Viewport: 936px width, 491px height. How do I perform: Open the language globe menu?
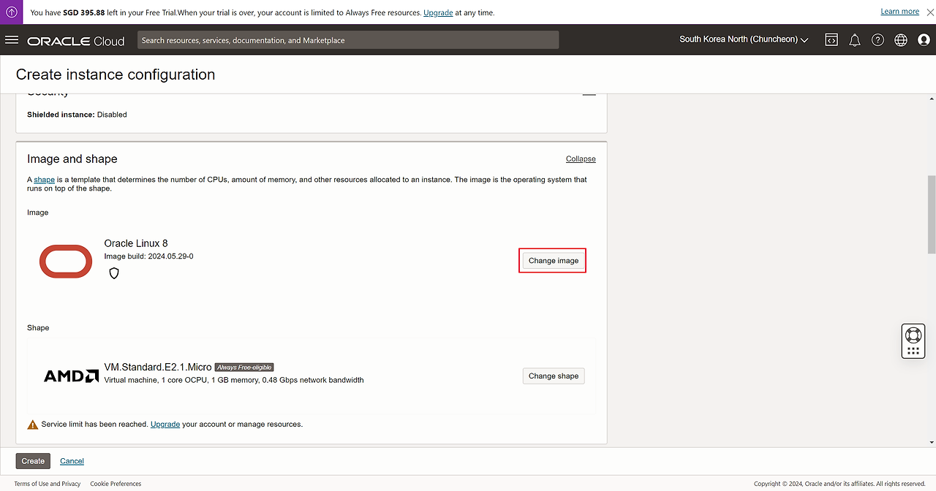point(900,40)
